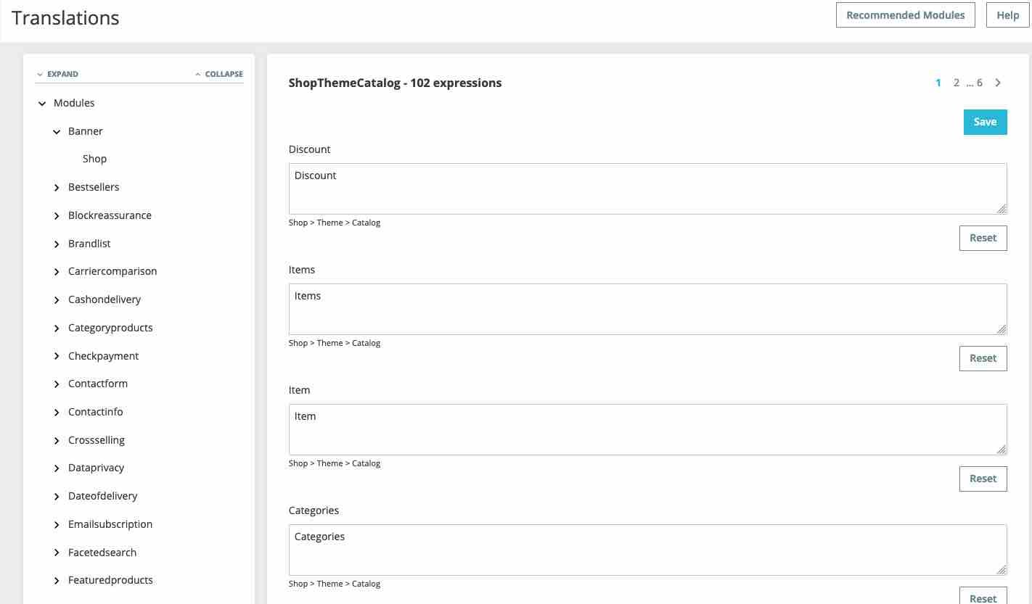This screenshot has height=604, width=1032.
Task: Expand the Facetedsearch chevron arrow
Action: pyautogui.click(x=57, y=553)
